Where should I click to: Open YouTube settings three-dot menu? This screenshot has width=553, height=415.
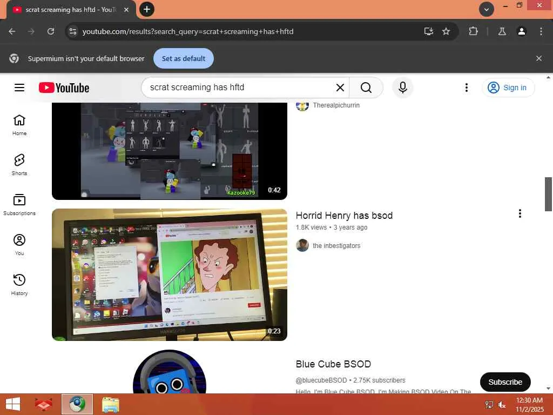(466, 88)
